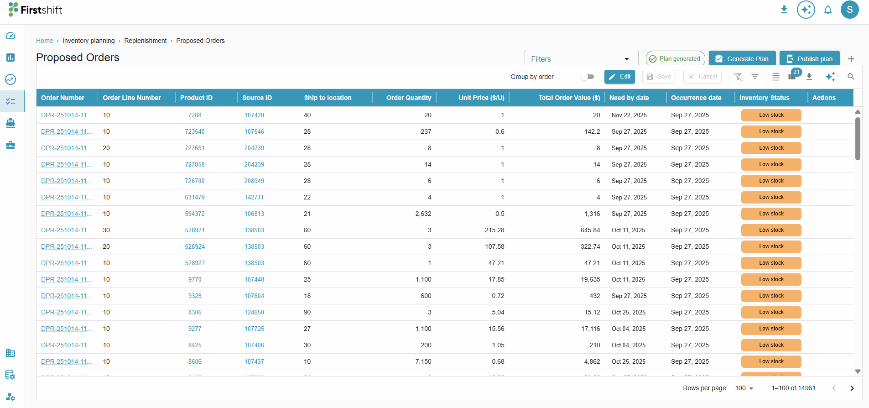Open the dashboard gauge icon in sidebar
Screen dimensions: 869x408
coord(10,36)
